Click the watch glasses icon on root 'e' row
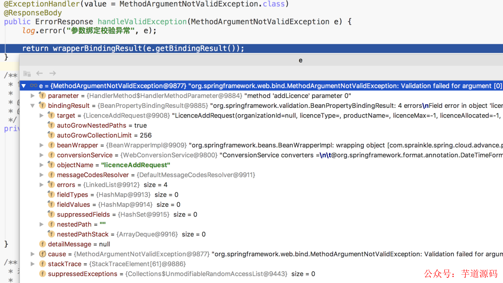Image resolution: width=503 pixels, height=283 pixels. (x=34, y=86)
